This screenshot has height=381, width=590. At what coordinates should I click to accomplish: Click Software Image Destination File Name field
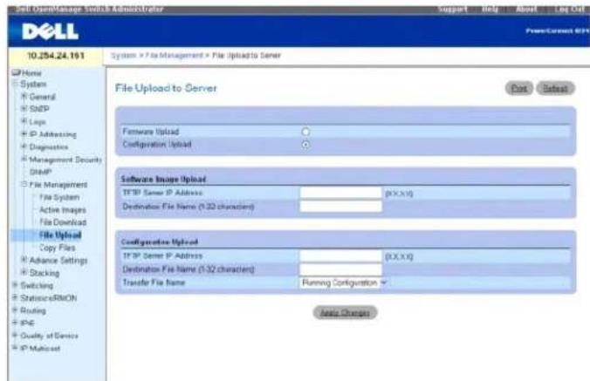coord(341,207)
